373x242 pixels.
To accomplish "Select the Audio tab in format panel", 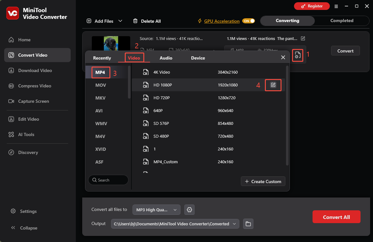I will pyautogui.click(x=166, y=58).
